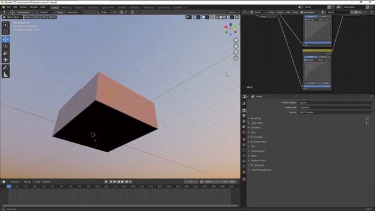Open the Edit menu
This screenshot has height=211, width=375.
tap(15, 7)
